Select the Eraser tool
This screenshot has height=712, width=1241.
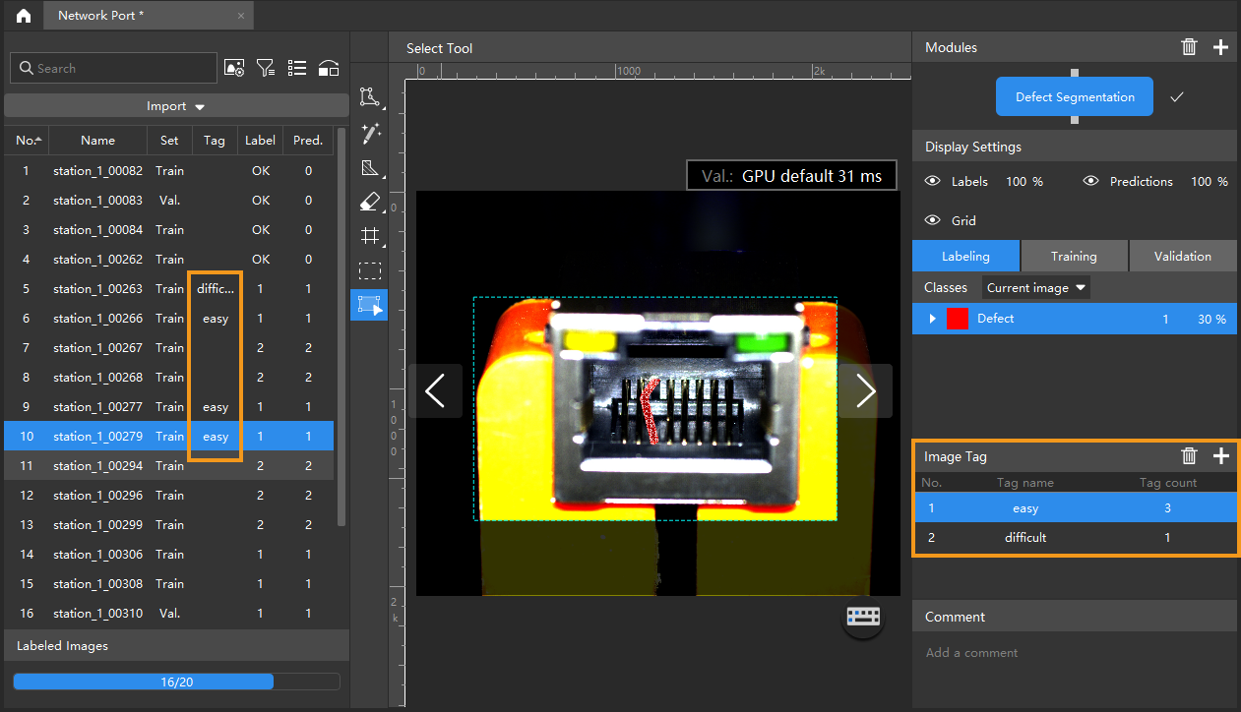point(369,202)
